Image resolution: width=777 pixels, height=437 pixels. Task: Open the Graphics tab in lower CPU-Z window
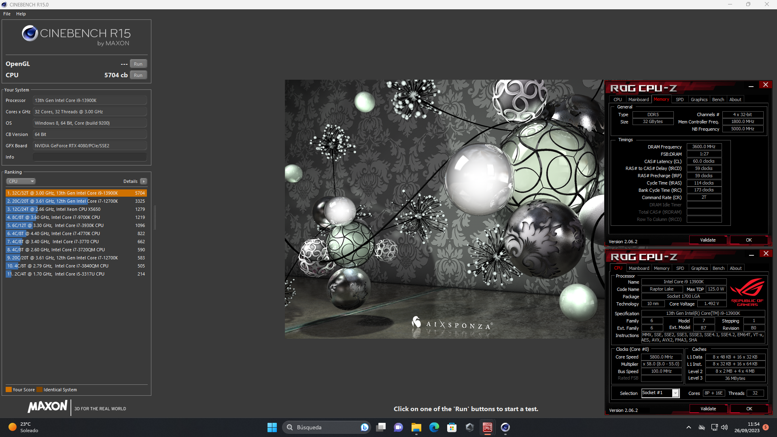[x=700, y=268]
